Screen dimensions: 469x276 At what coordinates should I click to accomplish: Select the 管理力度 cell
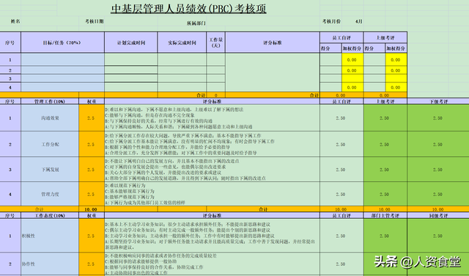[50, 194]
